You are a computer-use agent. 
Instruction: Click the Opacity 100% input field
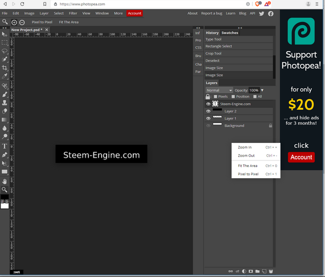[254, 90]
